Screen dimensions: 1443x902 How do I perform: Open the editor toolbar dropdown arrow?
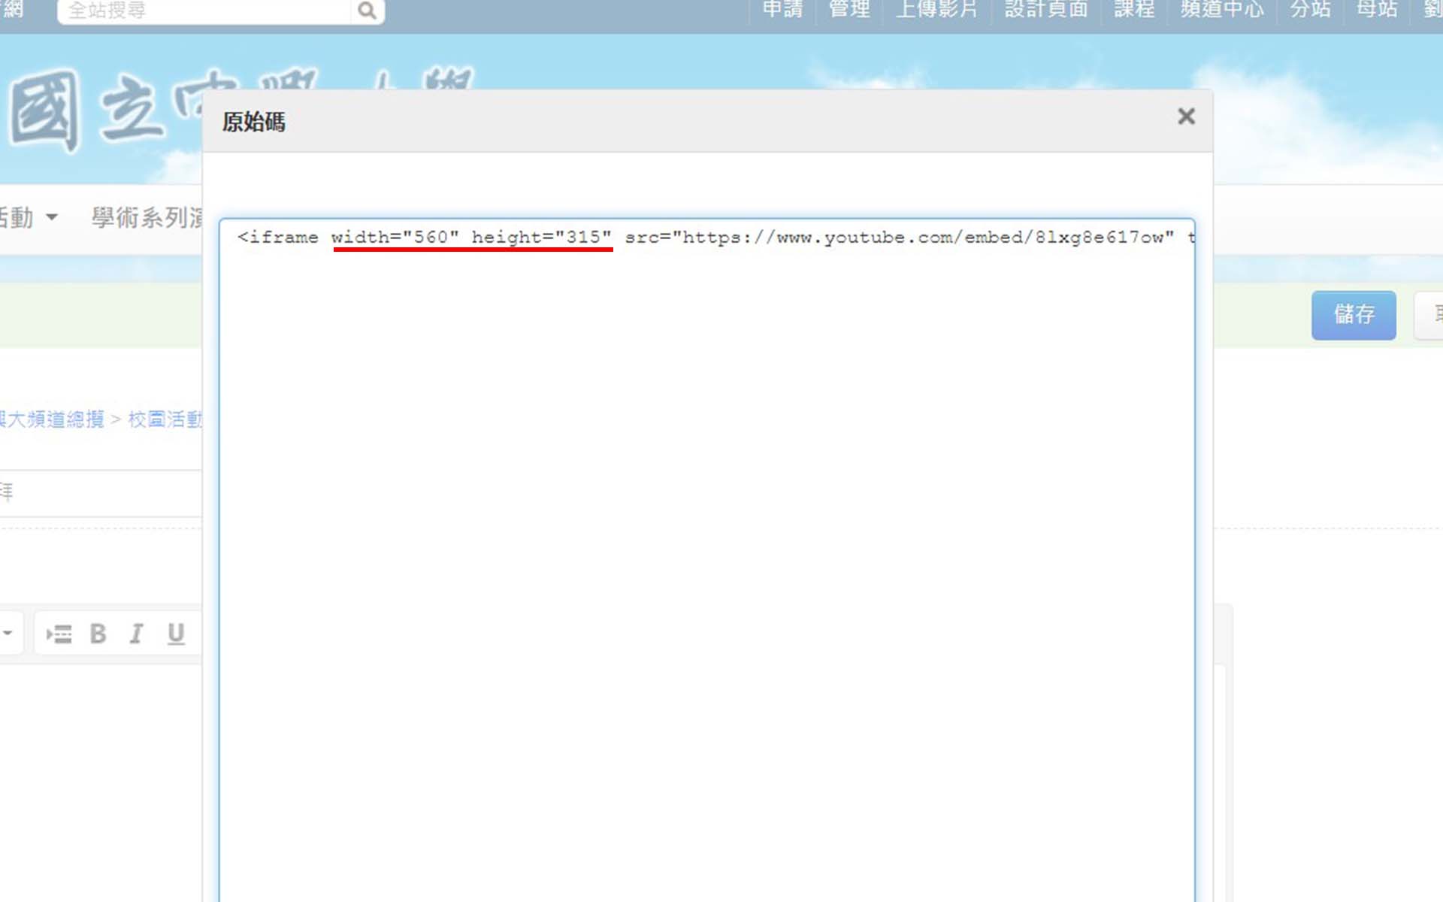click(8, 633)
